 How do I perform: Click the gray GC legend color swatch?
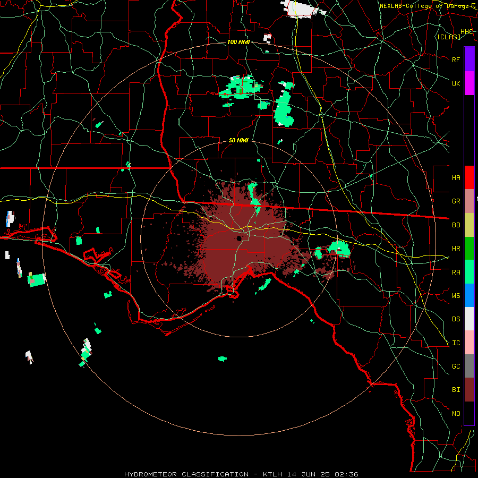[469, 366]
